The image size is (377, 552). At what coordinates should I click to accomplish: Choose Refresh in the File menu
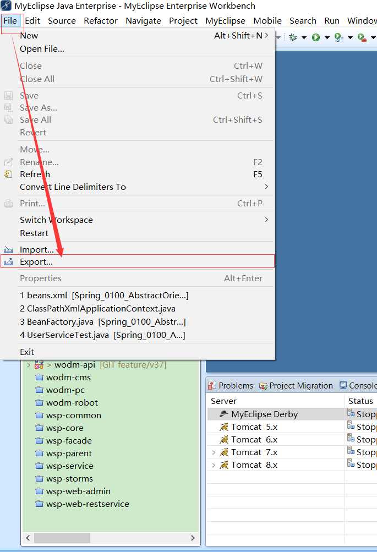pos(137,174)
